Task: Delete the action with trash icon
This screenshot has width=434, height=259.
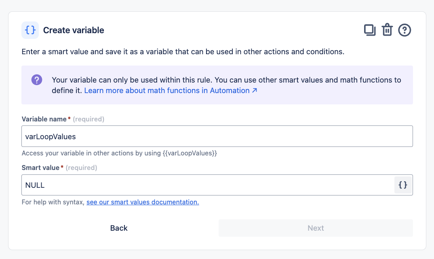Action: (387, 30)
